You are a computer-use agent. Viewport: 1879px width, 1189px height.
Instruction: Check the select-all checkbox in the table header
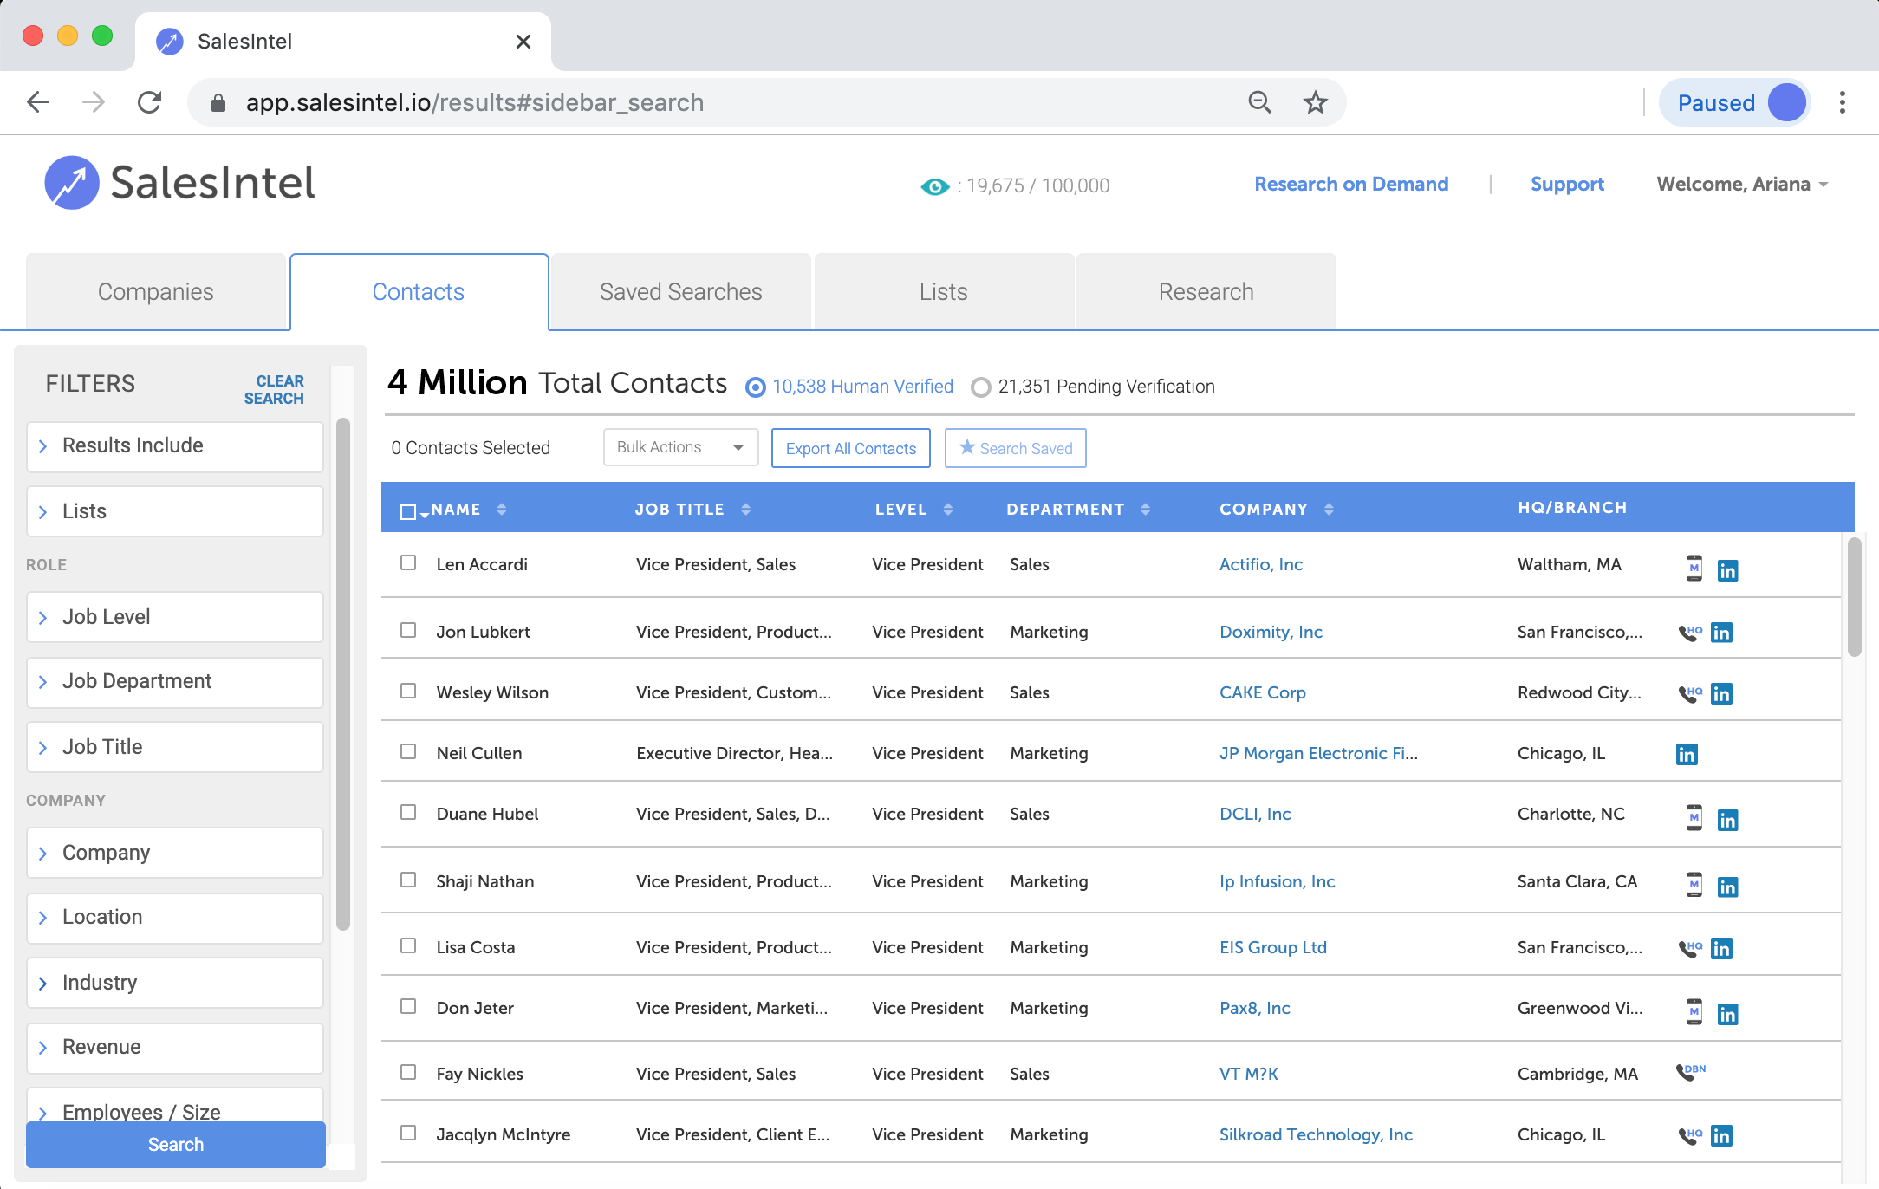pos(407,511)
